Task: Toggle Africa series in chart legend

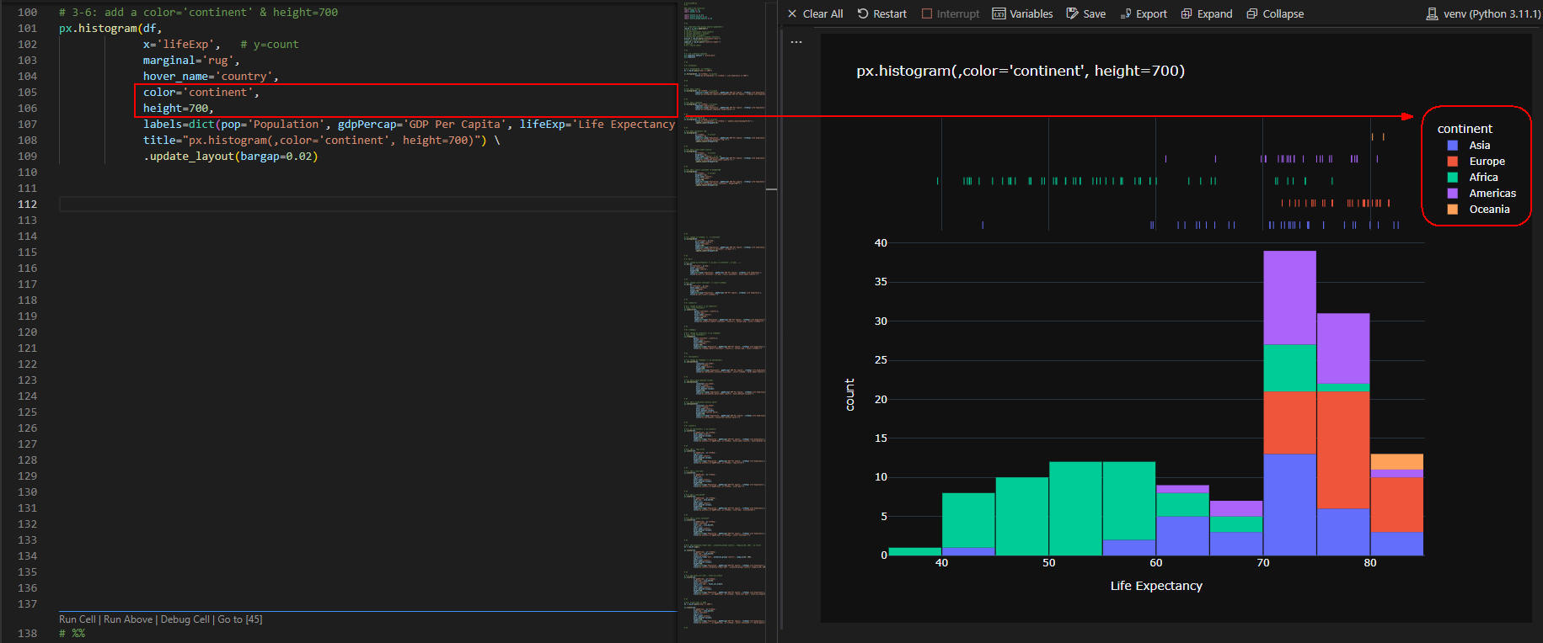Action: tap(1484, 178)
